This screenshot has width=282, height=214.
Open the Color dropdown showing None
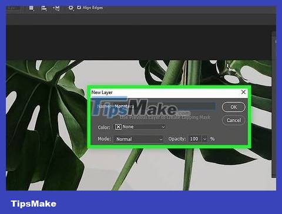click(x=140, y=127)
